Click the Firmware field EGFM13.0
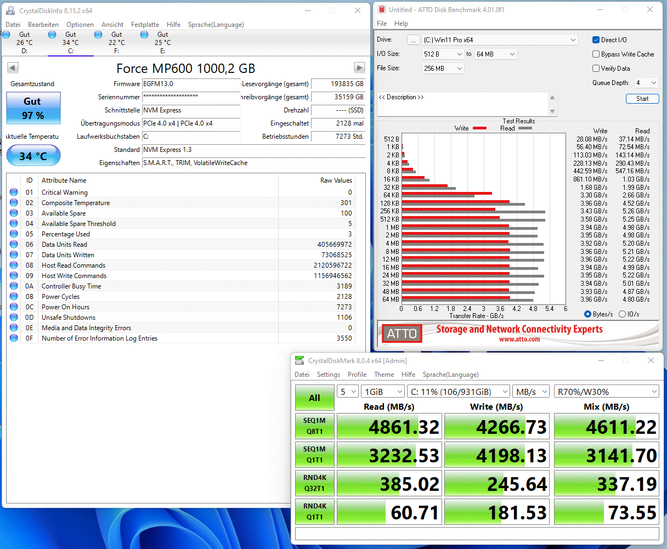This screenshot has width=667, height=549. point(191,84)
